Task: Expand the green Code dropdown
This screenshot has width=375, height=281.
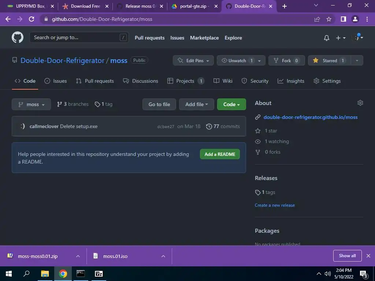Action: point(231,104)
